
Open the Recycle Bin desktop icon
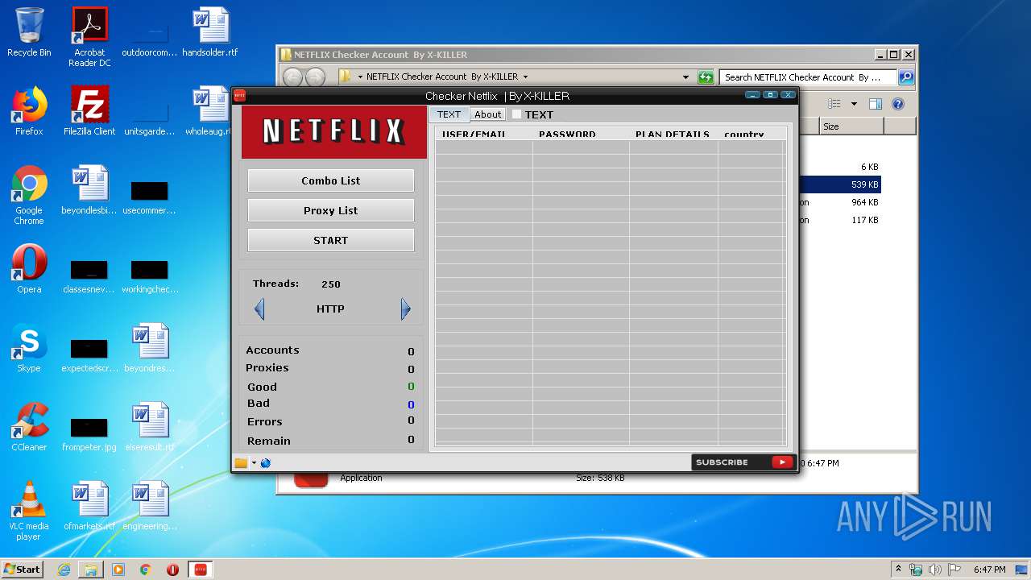tap(29, 33)
